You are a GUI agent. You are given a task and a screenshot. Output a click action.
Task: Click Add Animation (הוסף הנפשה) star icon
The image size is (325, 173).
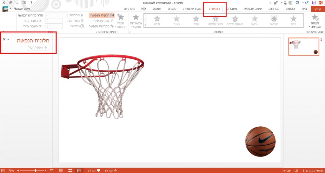tap(120, 17)
